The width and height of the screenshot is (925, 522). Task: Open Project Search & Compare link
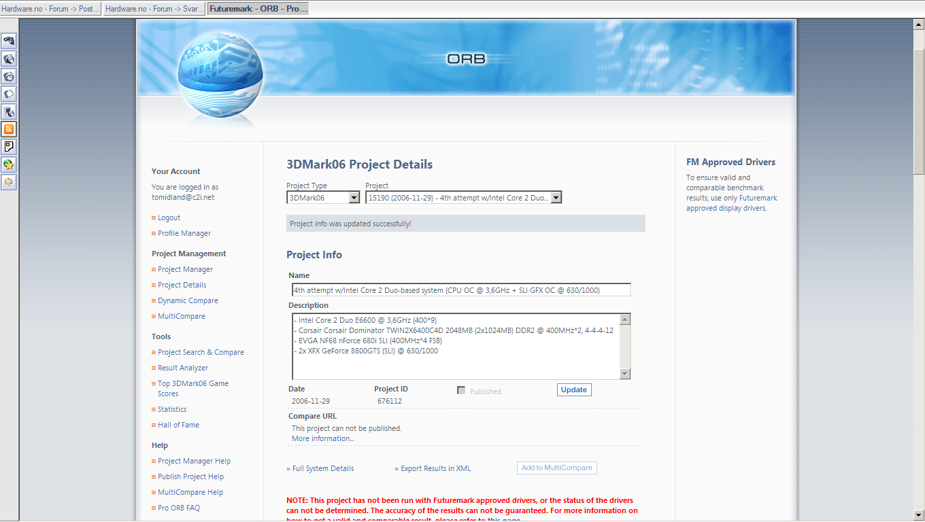[x=201, y=353]
